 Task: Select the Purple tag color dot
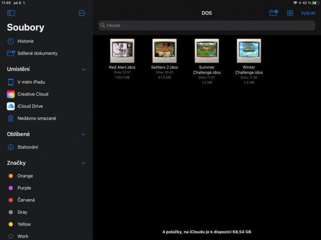pos(11,188)
